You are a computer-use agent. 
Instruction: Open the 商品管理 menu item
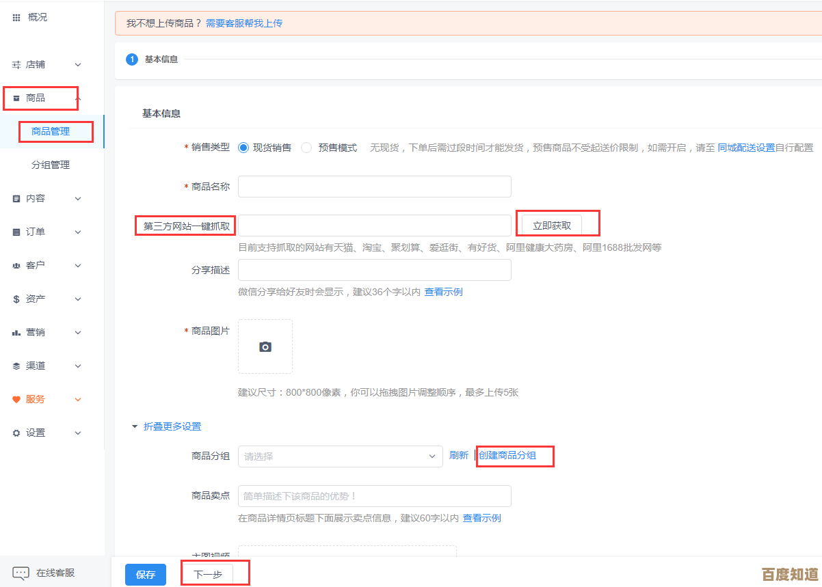[55, 131]
